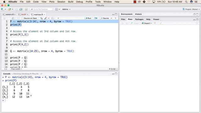Open the macOS Notification Center icon
The height and width of the screenshot is (113, 201).
coord(196,2)
